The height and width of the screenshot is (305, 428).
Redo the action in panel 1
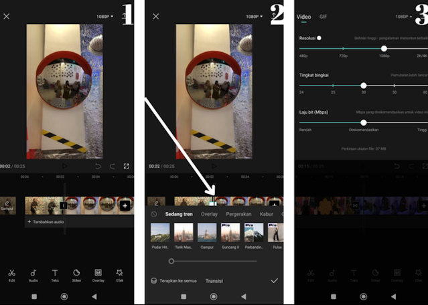(112, 166)
